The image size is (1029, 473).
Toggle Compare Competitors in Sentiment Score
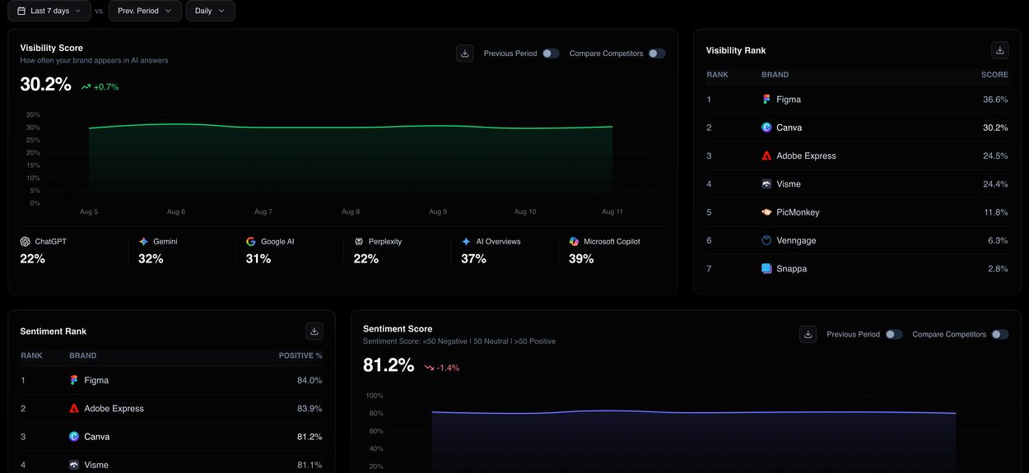click(x=1000, y=335)
